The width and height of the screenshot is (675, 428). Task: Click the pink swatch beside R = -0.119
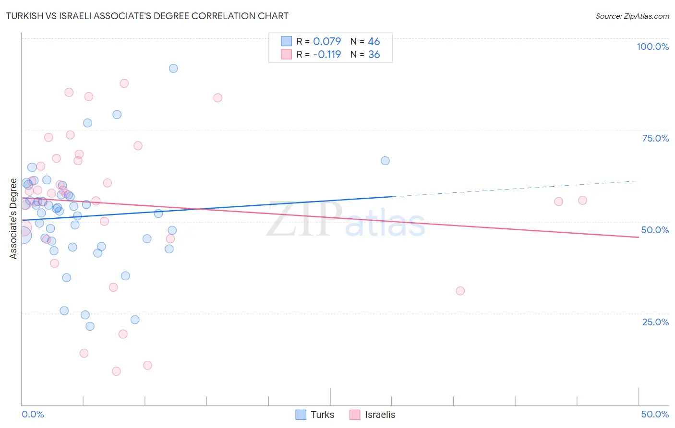pyautogui.click(x=287, y=54)
